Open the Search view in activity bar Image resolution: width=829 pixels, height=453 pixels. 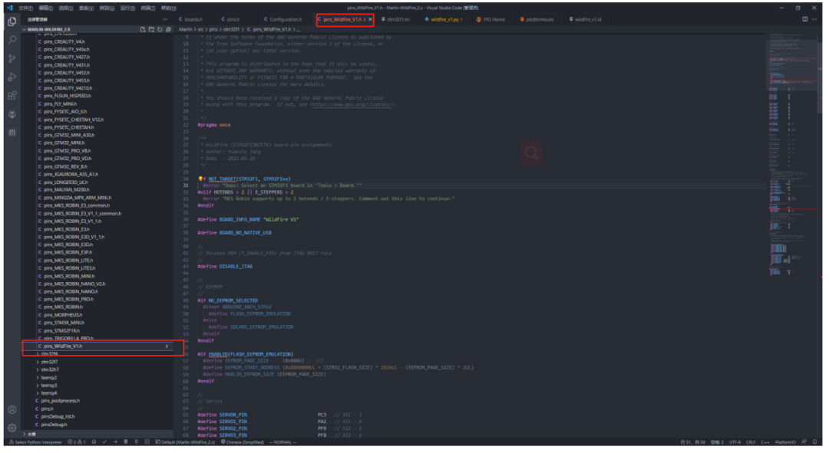point(12,40)
